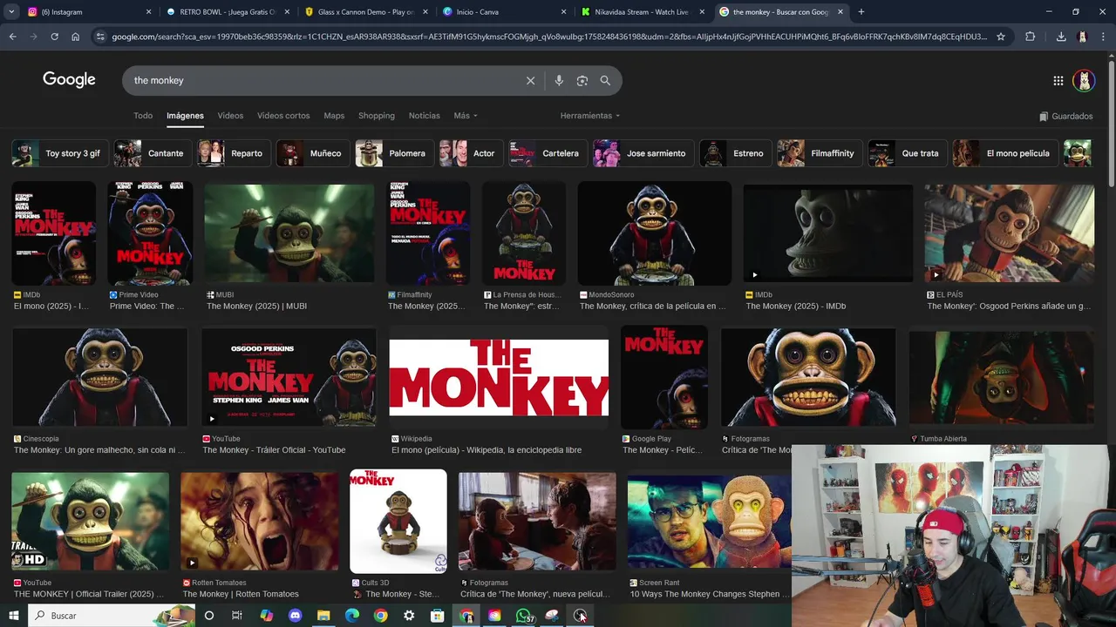The image size is (1116, 627).
Task: Open the Cults 3D monkey toy image
Action: tap(398, 521)
